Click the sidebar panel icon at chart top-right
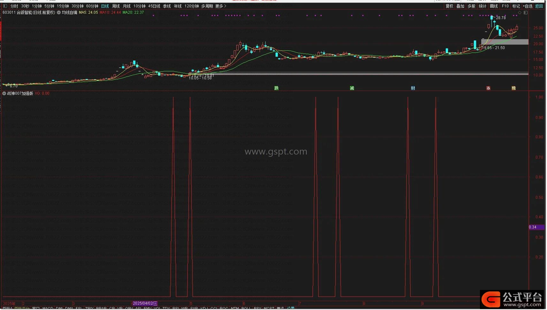This screenshot has width=547, height=310. [x=526, y=13]
